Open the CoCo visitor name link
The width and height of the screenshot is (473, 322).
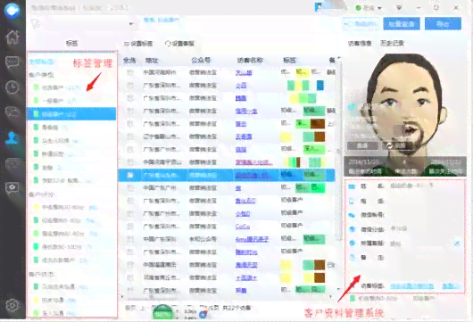243,227
